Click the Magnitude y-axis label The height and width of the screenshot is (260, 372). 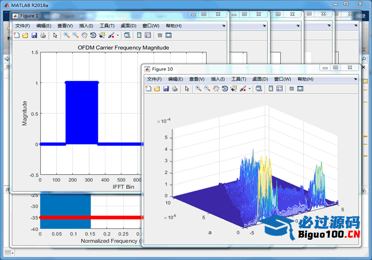pos(24,113)
